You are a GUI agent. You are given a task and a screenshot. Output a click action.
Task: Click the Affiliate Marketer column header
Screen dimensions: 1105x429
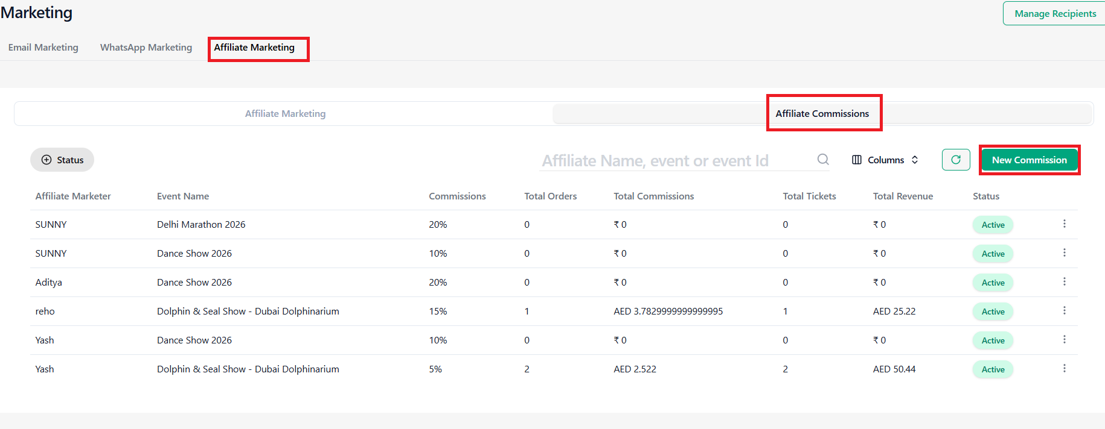[x=73, y=196]
